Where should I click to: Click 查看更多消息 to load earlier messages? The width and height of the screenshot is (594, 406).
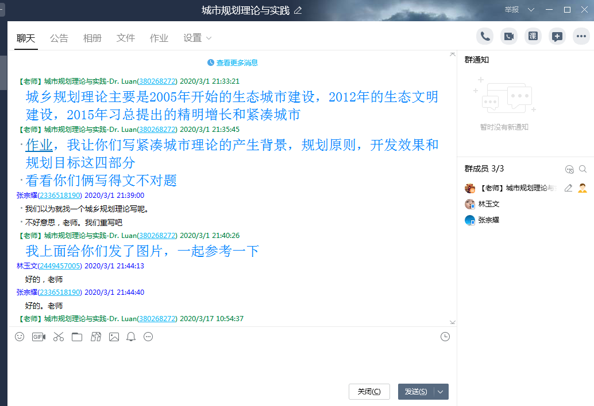(x=233, y=63)
